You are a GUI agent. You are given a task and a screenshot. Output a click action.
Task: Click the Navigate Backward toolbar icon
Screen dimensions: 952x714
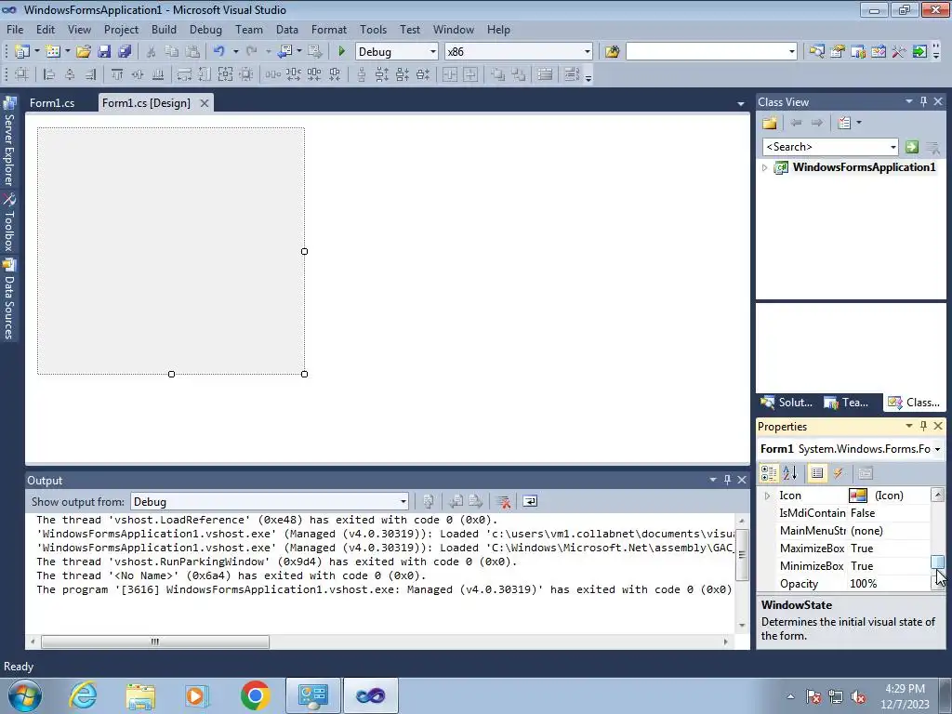(x=284, y=52)
